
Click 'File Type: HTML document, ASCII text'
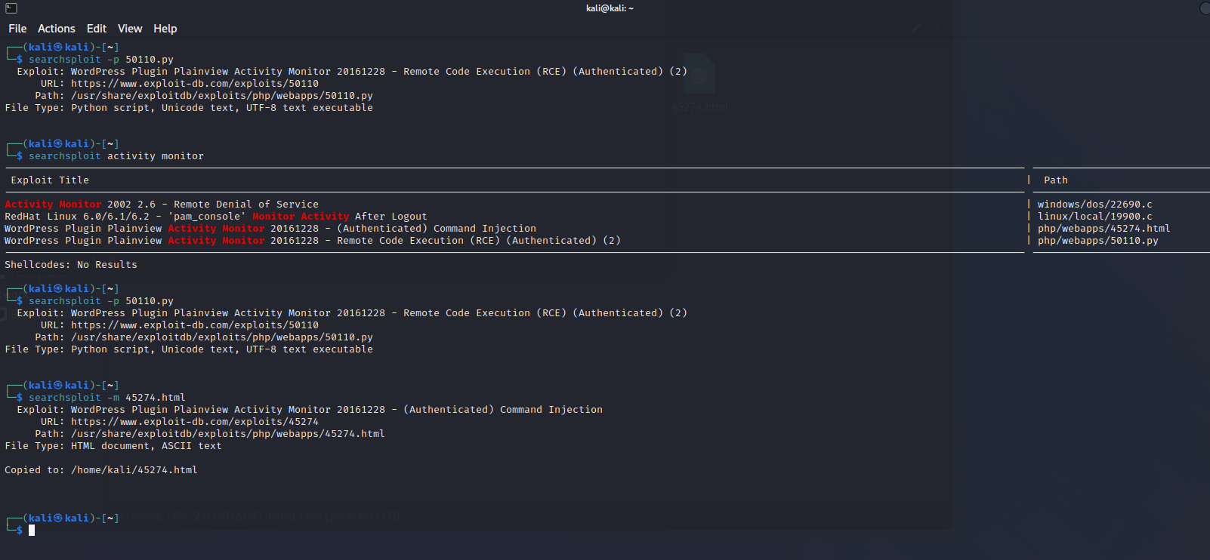[x=113, y=446]
